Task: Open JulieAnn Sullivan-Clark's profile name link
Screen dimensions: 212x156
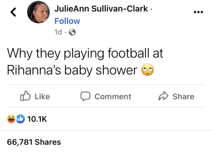Action: (x=101, y=9)
